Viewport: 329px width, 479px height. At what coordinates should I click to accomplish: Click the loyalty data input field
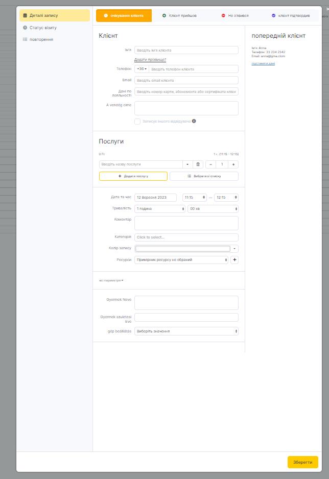click(x=186, y=91)
